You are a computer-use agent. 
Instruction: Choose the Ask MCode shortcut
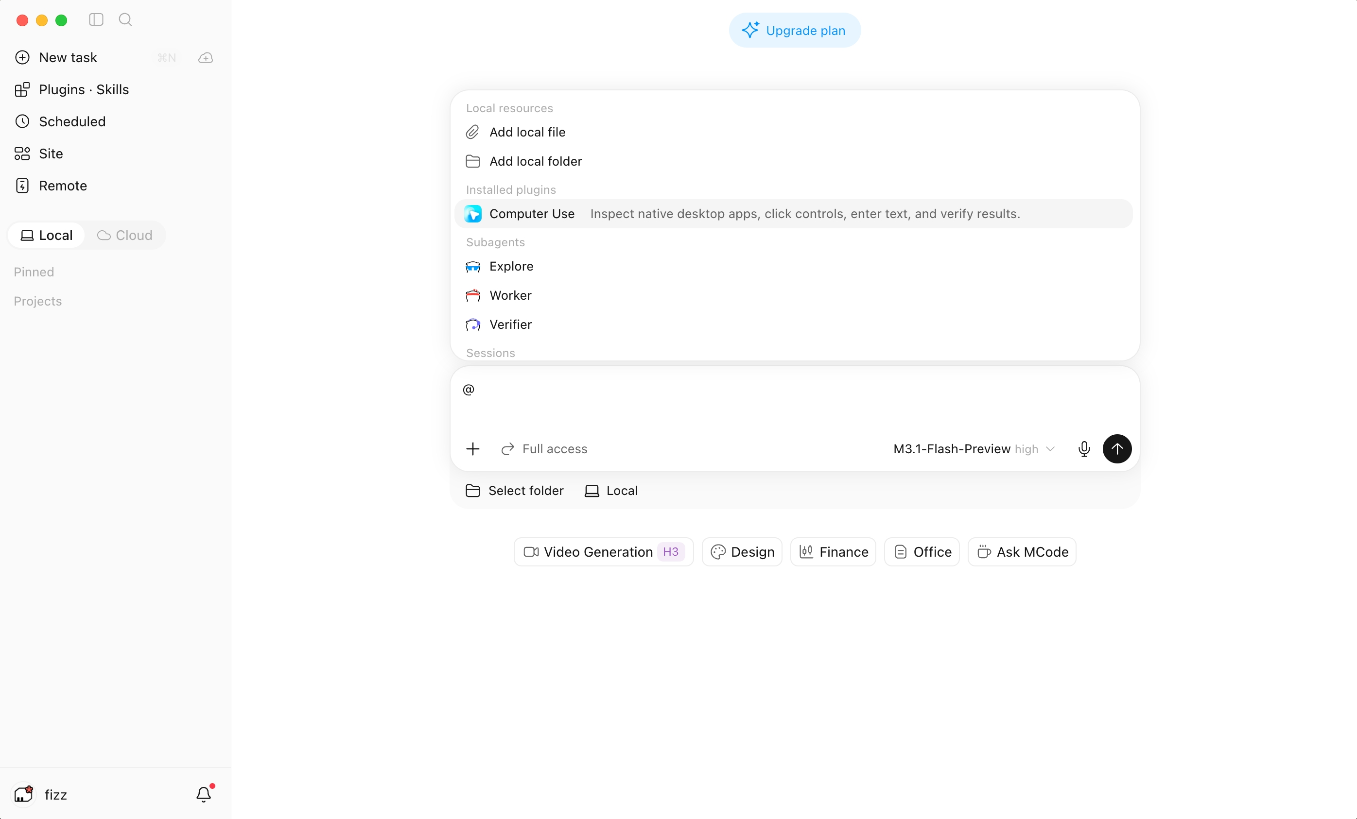pyautogui.click(x=1022, y=551)
